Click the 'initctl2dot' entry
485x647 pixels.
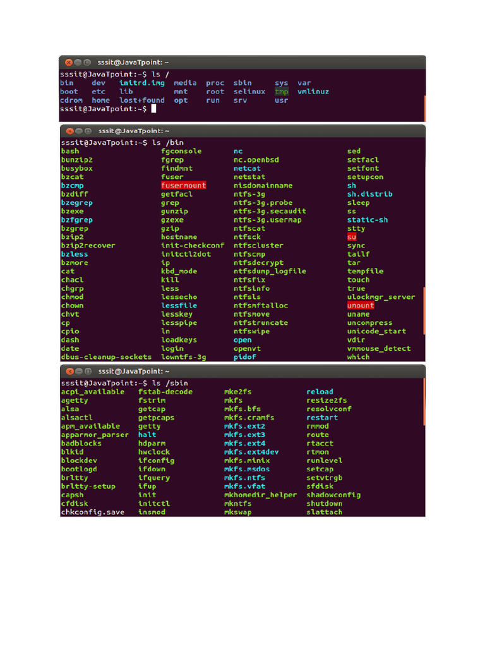(186, 254)
